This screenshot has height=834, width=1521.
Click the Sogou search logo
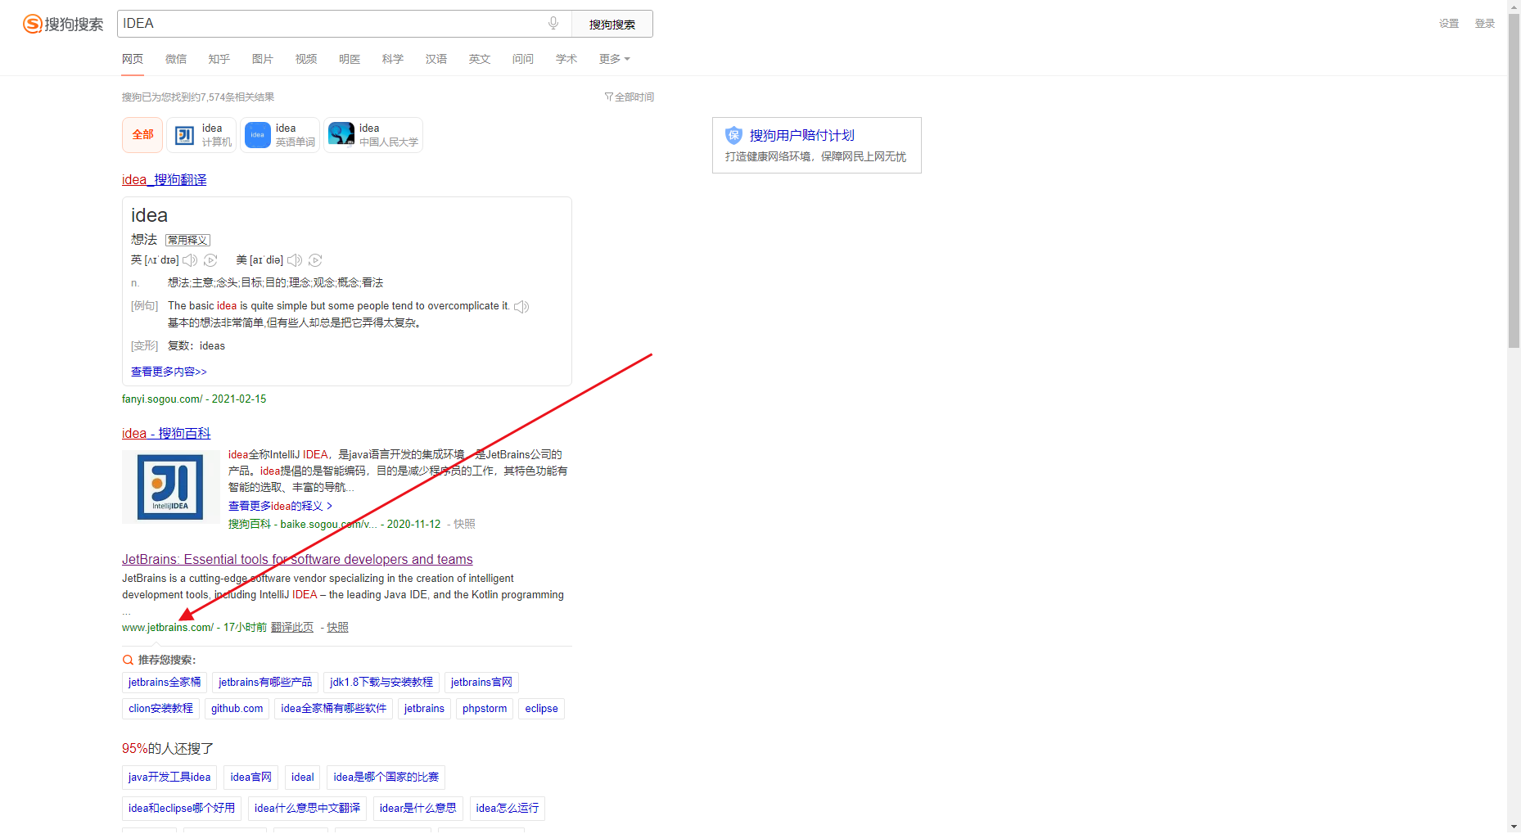click(x=63, y=25)
